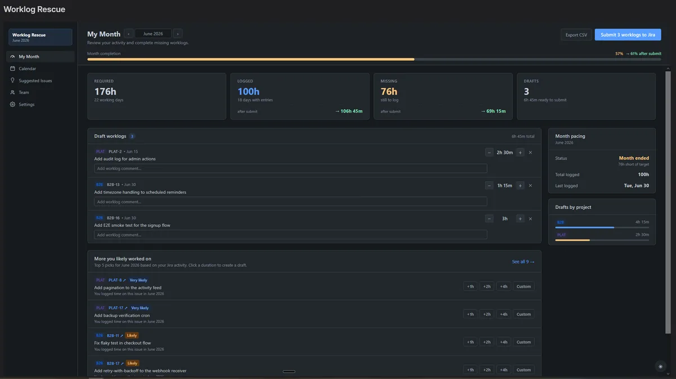Screen dimensions: 676x379
Task: Open Suggested Issues lightbulb icon
Action: (x=13, y=81)
